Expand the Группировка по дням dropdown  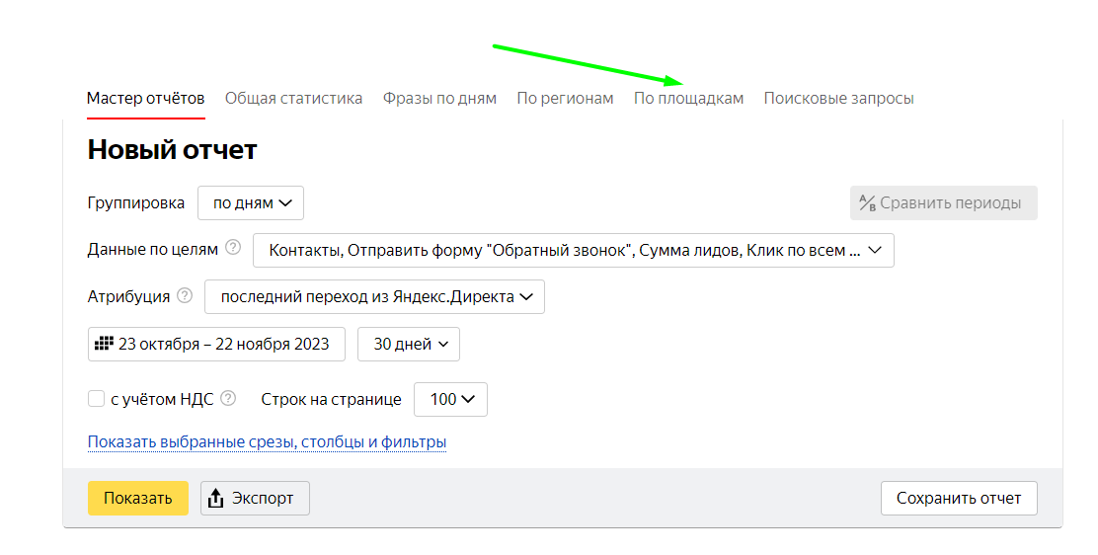pyautogui.click(x=251, y=203)
